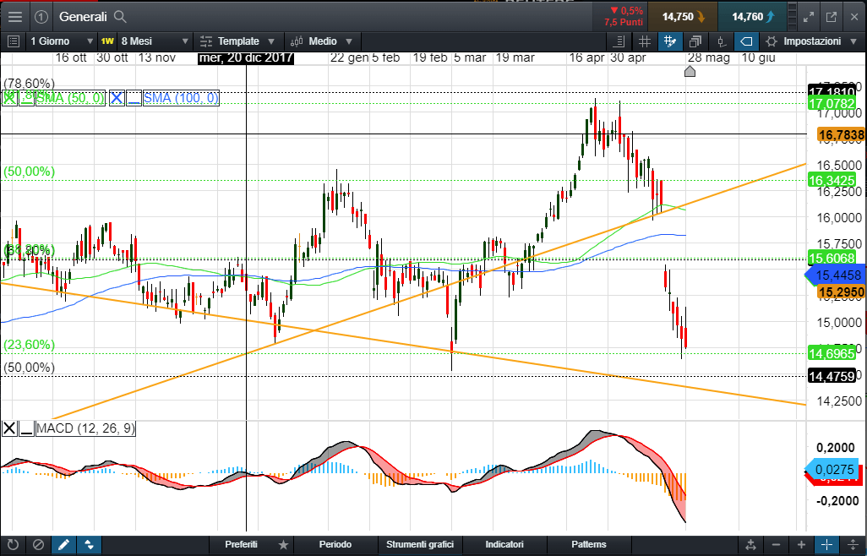Zoom out the chart with minus button
The width and height of the screenshot is (867, 556).
coord(776,545)
